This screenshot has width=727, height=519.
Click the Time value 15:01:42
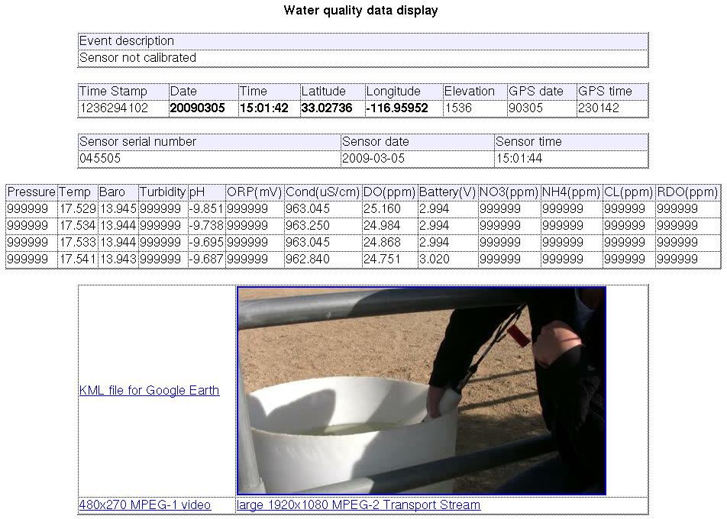tap(263, 108)
